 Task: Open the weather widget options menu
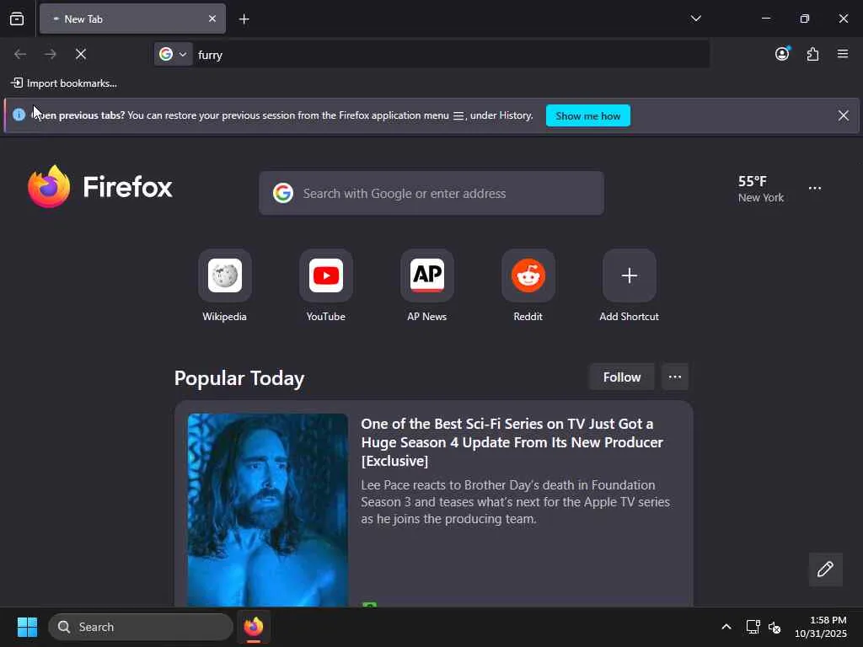coord(815,188)
